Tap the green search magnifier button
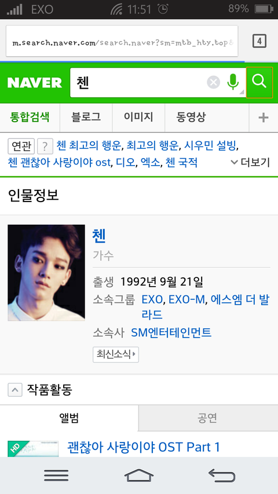278x494 pixels. click(259, 83)
